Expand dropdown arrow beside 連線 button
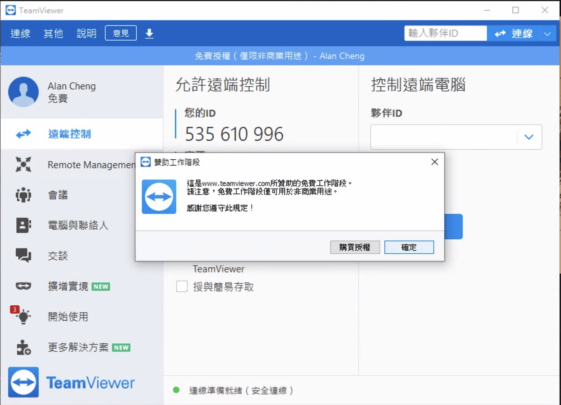 (x=547, y=34)
